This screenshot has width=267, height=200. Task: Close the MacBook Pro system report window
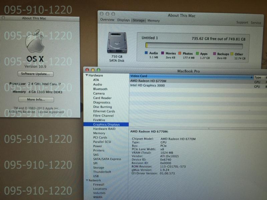[x=87, y=70]
